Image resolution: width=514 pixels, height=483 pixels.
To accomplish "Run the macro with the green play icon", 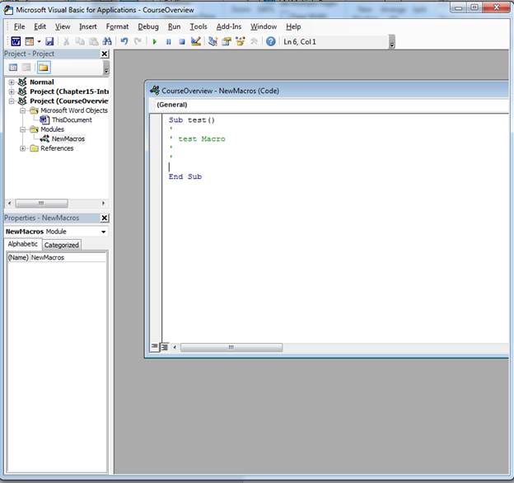I will (x=155, y=42).
